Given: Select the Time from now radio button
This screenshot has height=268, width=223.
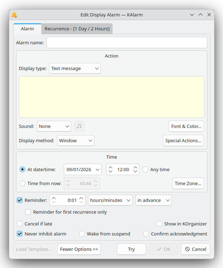Looking at the screenshot, I should tap(22, 183).
